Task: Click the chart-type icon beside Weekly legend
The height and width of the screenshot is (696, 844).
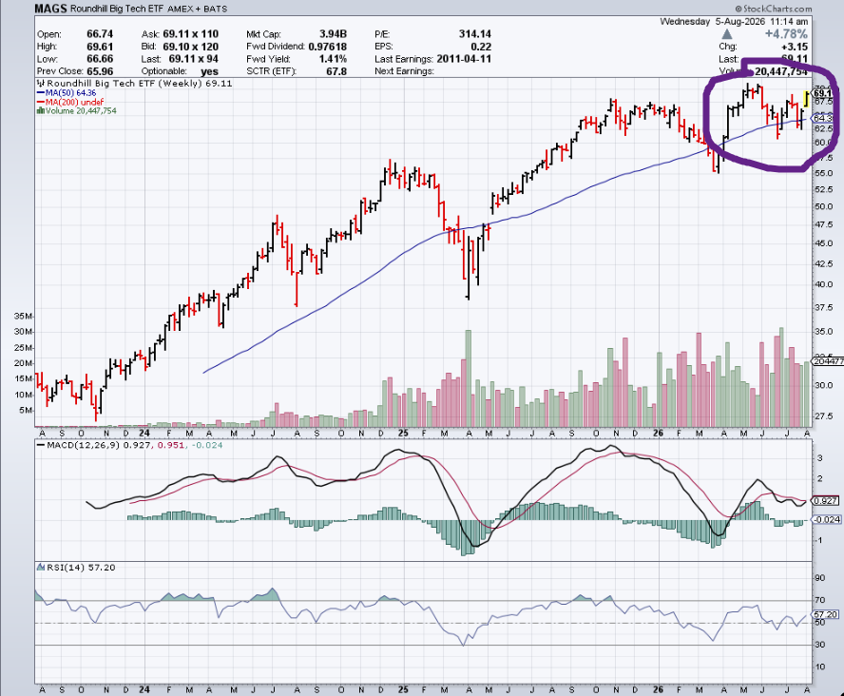Action: click(41, 83)
